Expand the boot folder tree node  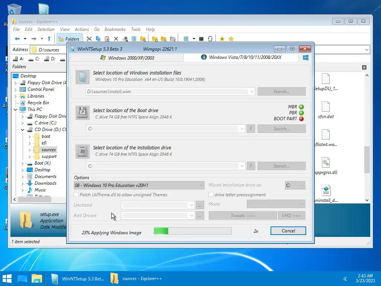pyautogui.click(x=29, y=136)
